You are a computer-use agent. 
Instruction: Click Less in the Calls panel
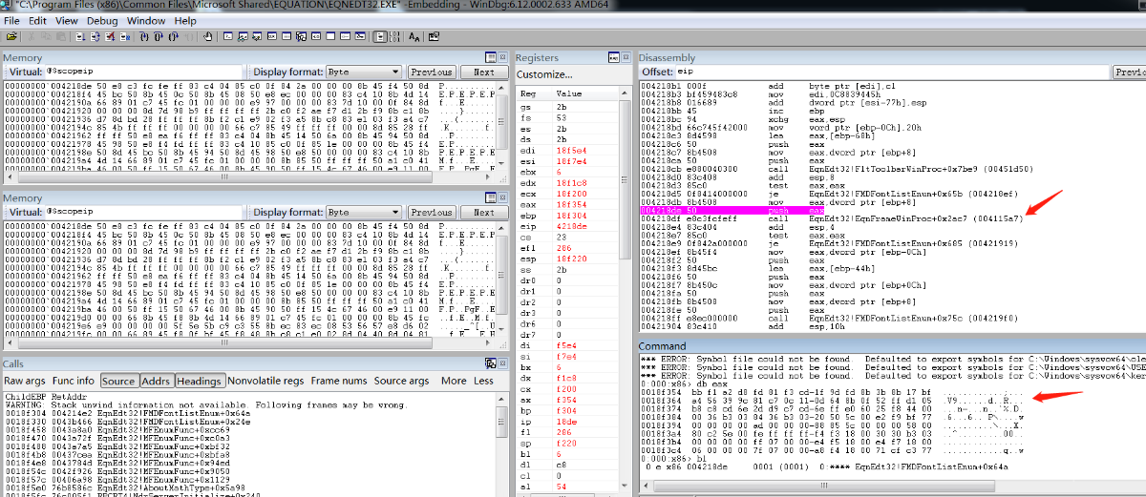[483, 381]
